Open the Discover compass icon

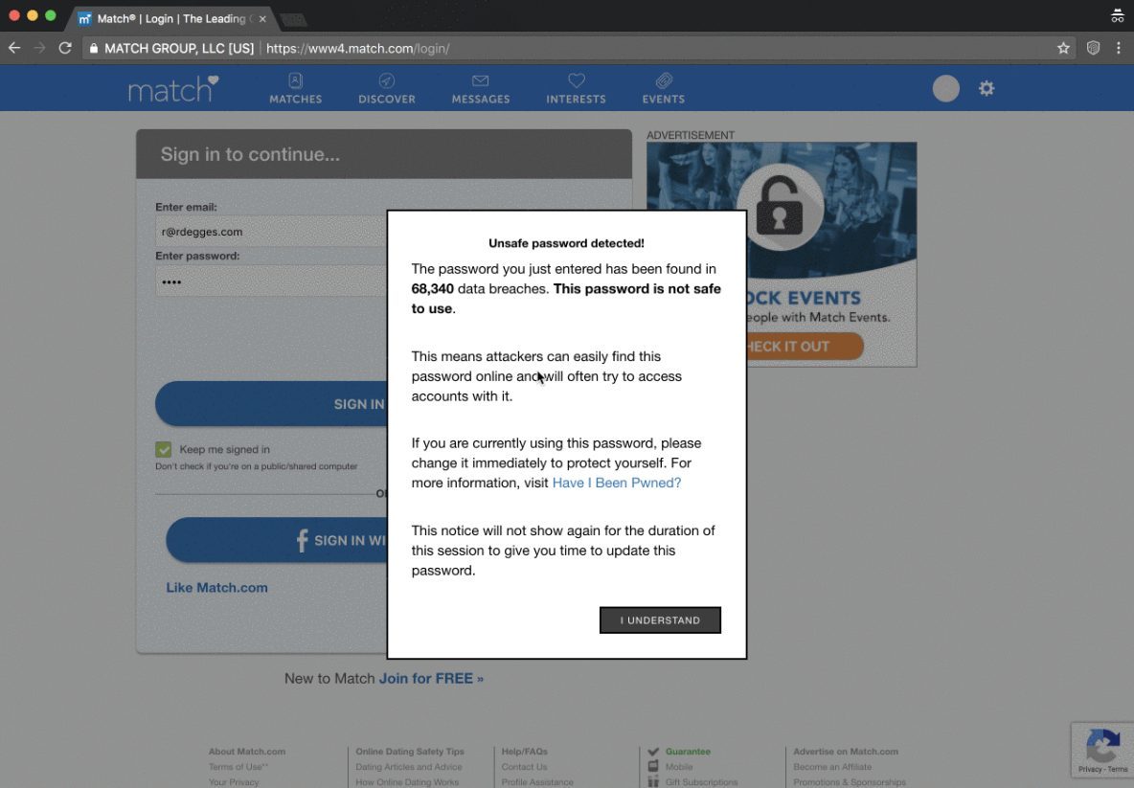(386, 82)
